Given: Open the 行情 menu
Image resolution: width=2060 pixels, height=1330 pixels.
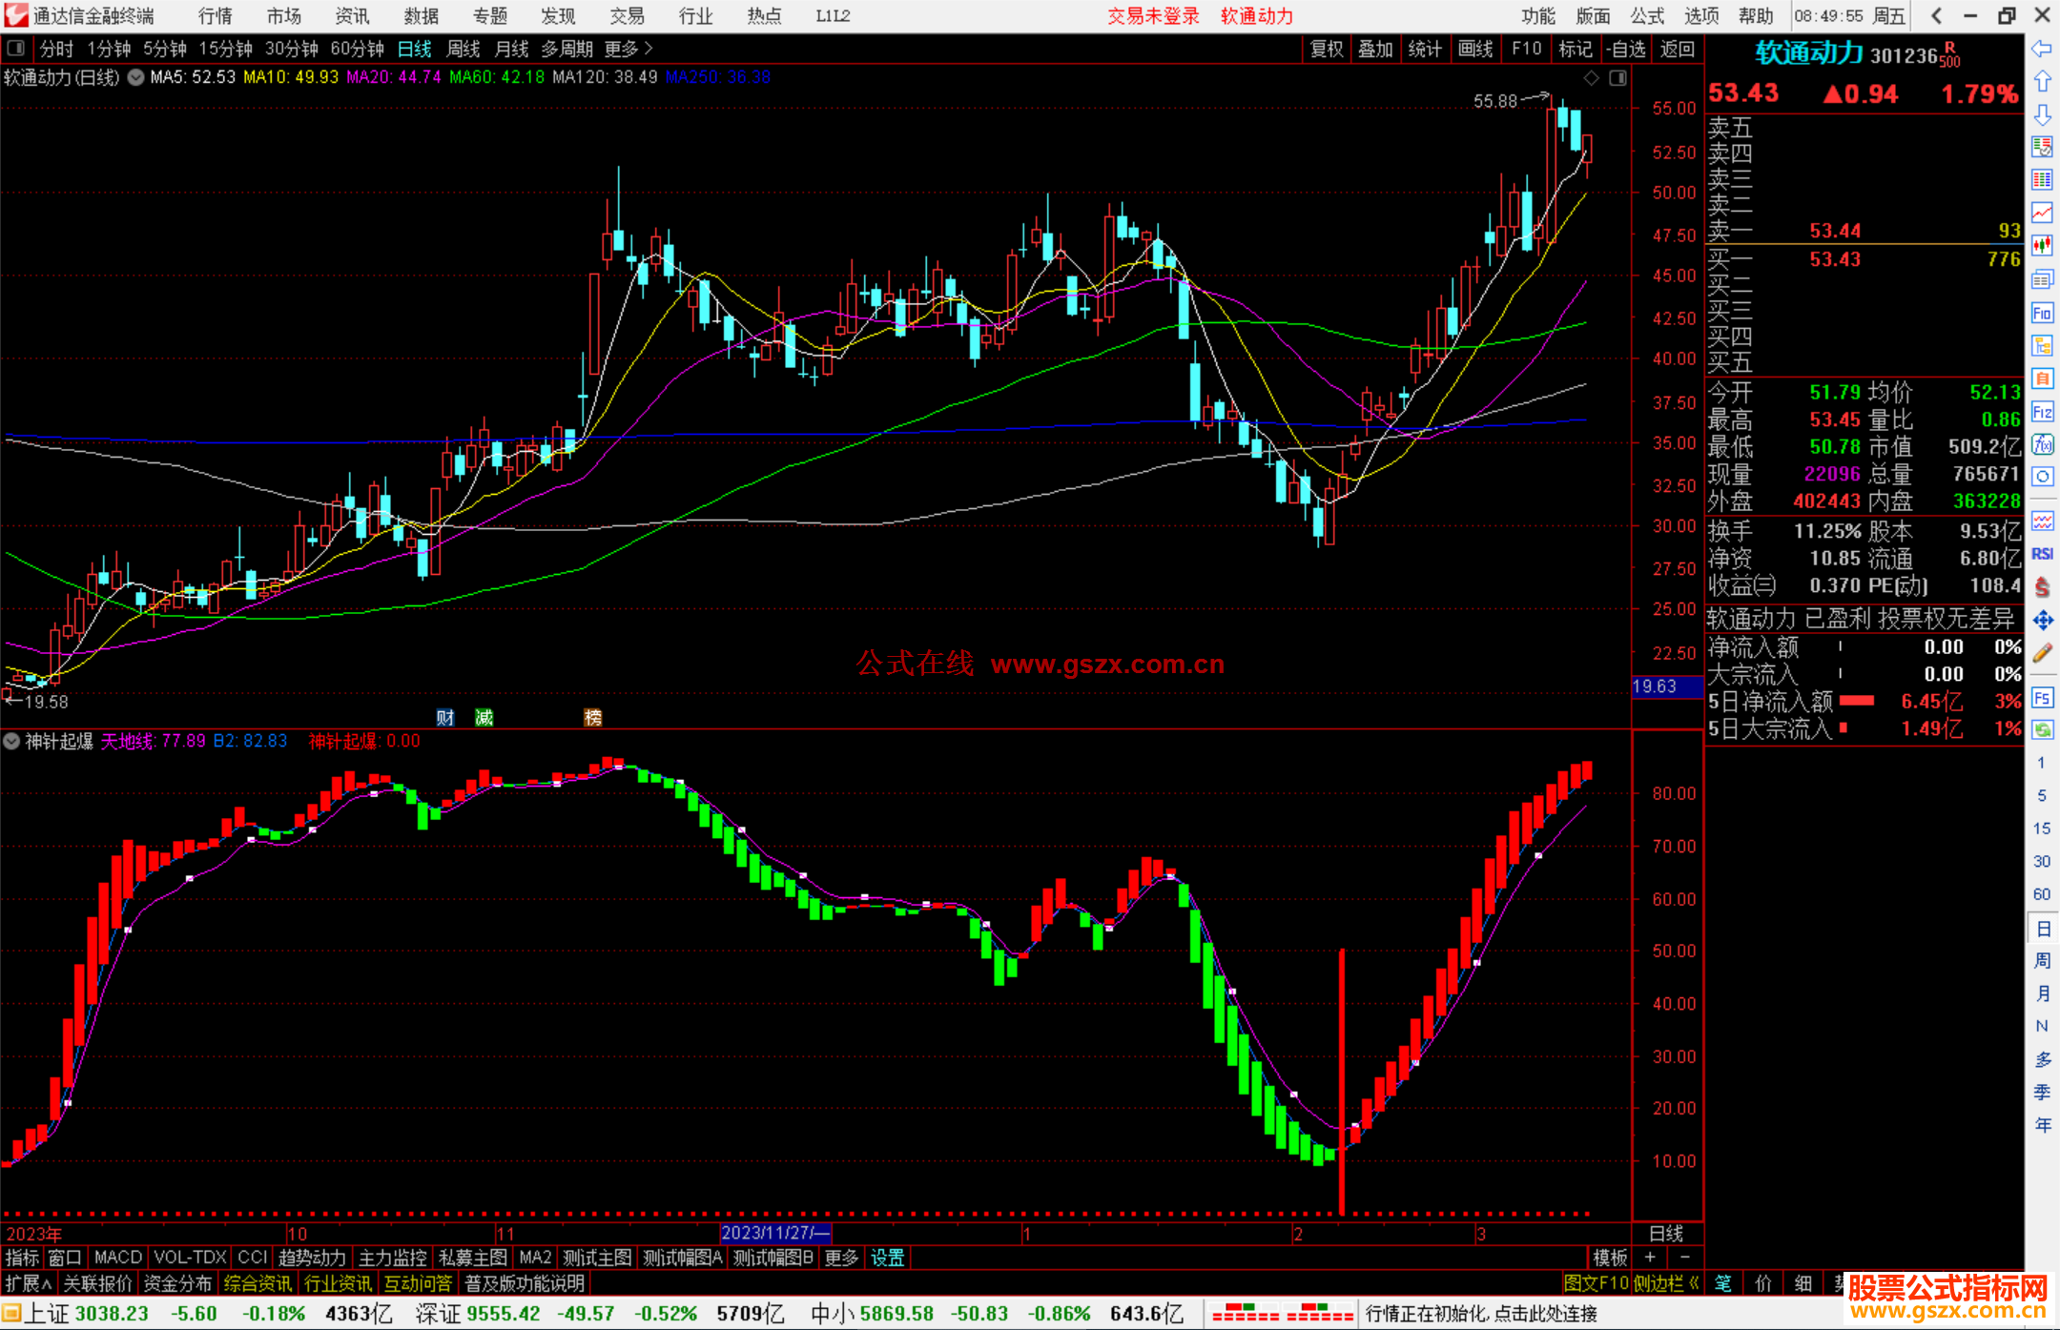Looking at the screenshot, I should 216,16.
